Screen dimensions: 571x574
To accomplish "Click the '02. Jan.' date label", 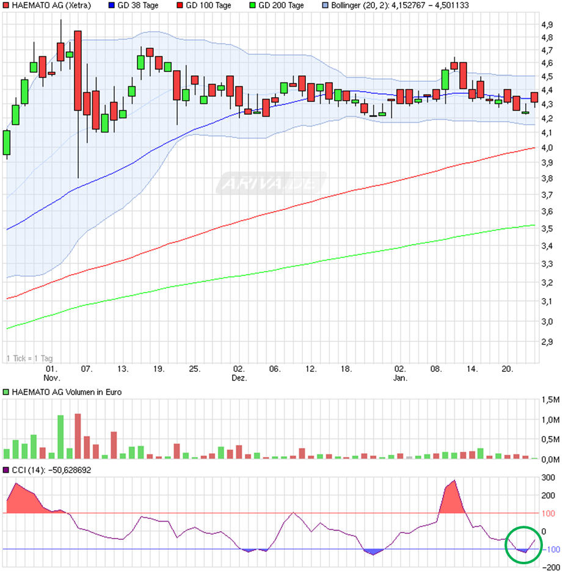I will [400, 373].
